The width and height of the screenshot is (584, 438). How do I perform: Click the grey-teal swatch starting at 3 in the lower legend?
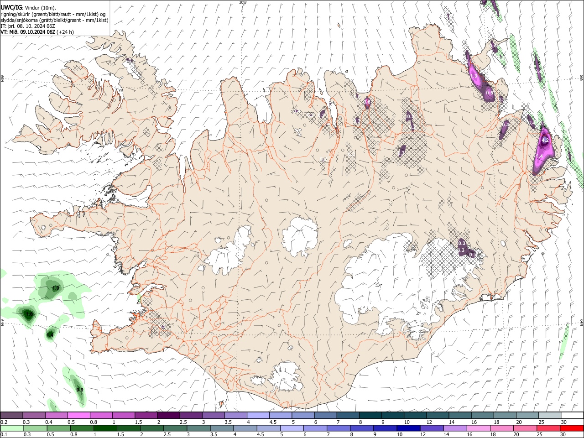199,428
